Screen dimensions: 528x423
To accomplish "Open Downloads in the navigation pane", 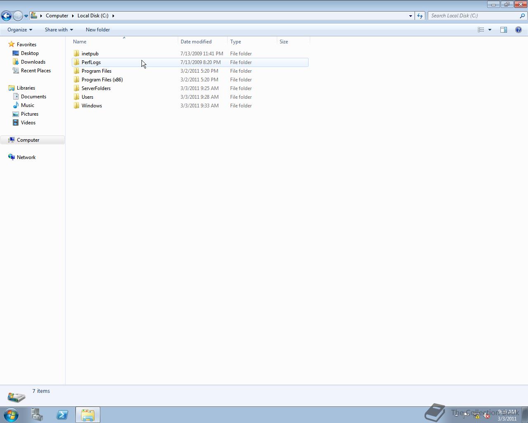I will point(33,62).
